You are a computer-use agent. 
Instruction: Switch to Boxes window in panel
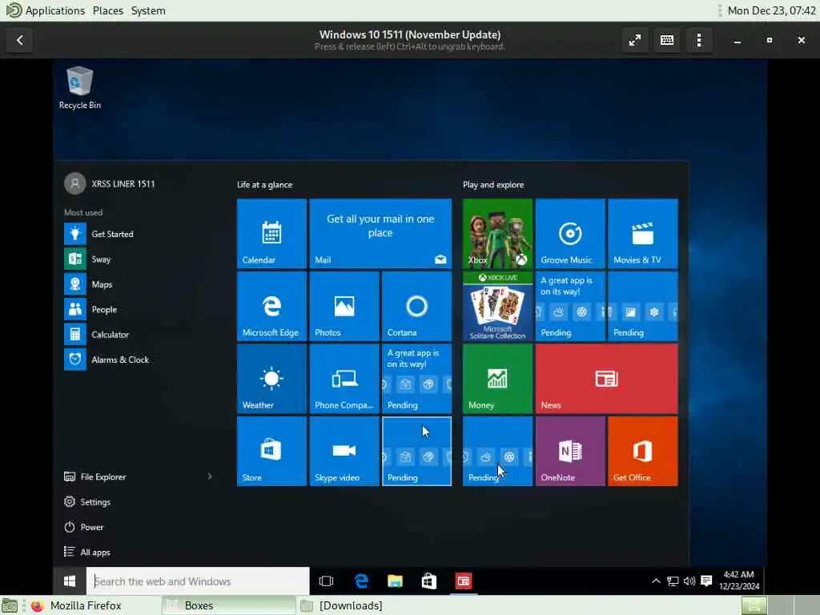pos(228,605)
